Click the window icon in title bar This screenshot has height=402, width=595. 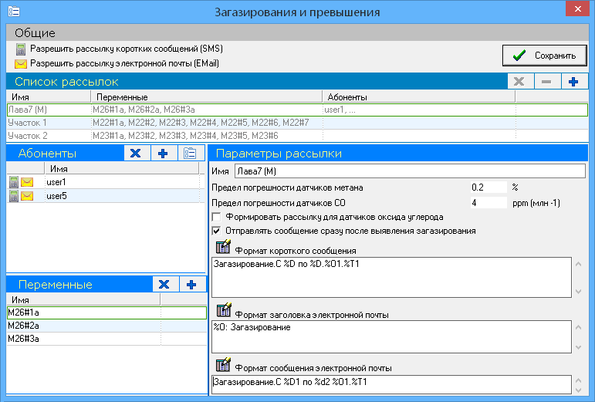coord(14,12)
